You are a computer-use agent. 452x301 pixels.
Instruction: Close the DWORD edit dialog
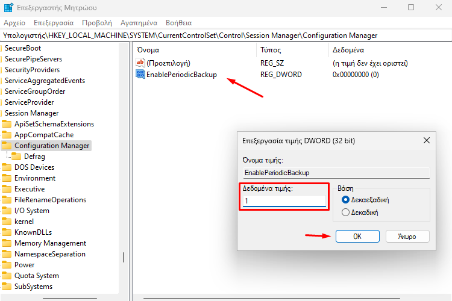(x=426, y=140)
